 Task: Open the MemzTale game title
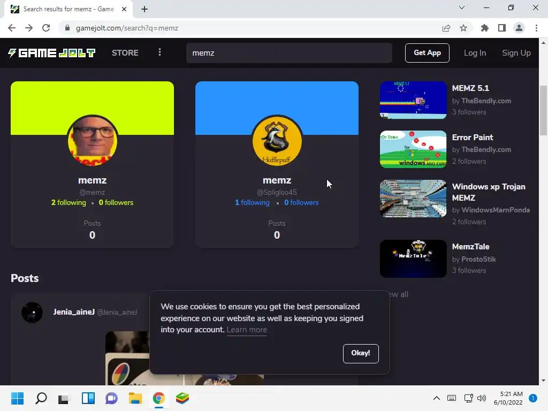[x=470, y=246]
